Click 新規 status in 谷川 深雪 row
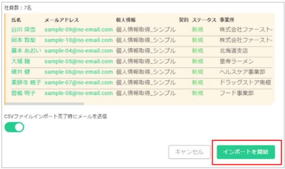This screenshot has width=285, height=169. [x=198, y=29]
